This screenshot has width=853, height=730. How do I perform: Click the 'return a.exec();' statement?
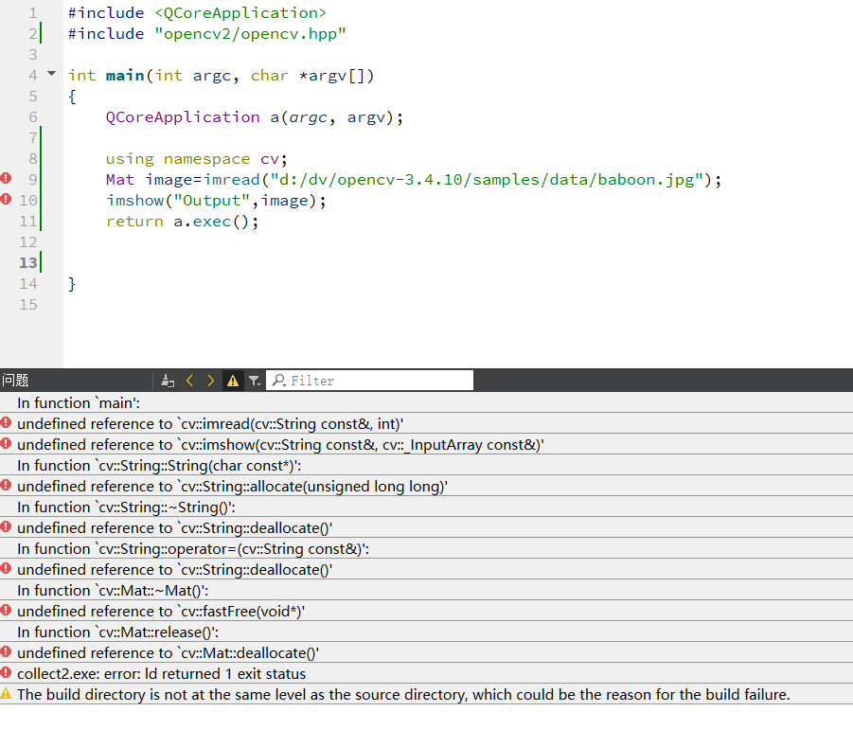pos(182,222)
